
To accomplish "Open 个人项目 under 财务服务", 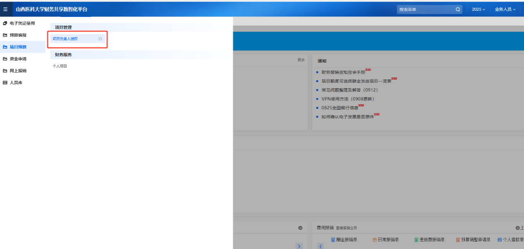I will click(60, 66).
